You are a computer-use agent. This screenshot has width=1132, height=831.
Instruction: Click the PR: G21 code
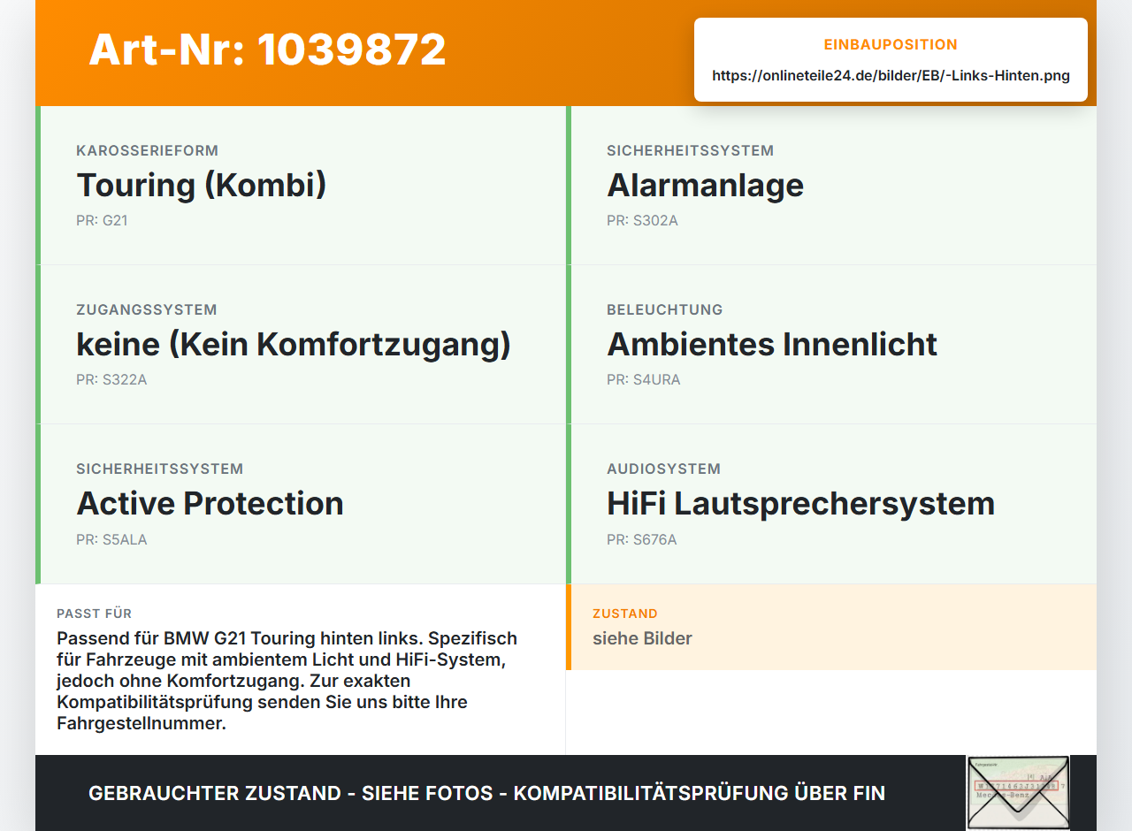(102, 220)
